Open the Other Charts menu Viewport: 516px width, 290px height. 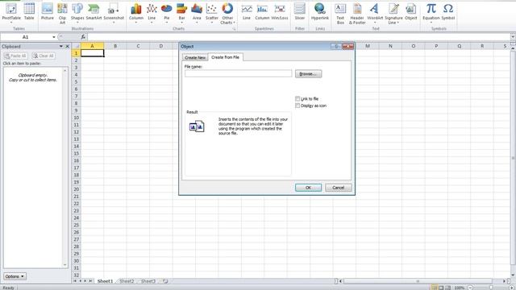click(x=227, y=13)
